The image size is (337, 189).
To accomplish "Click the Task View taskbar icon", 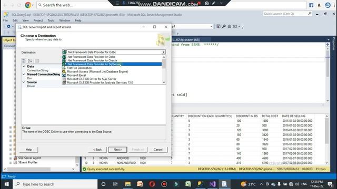I will point(115,184).
